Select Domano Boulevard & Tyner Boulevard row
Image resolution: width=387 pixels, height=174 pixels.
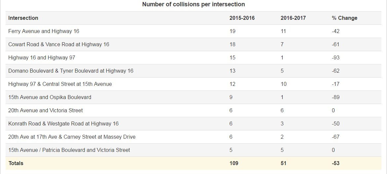click(194, 71)
